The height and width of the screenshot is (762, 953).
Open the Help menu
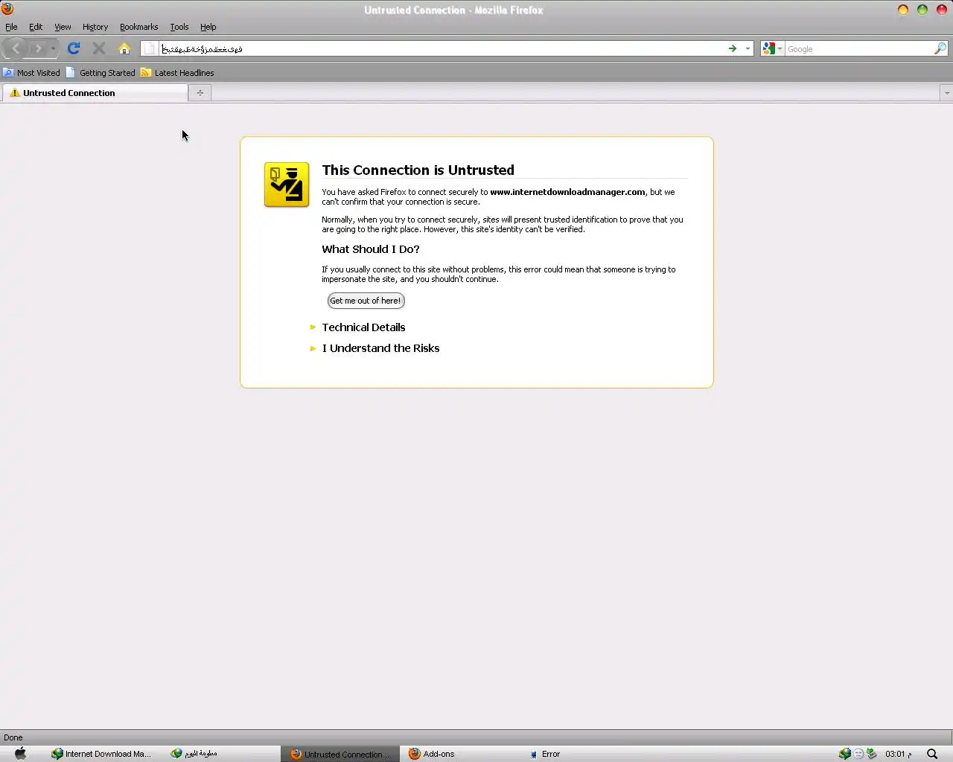tap(208, 27)
